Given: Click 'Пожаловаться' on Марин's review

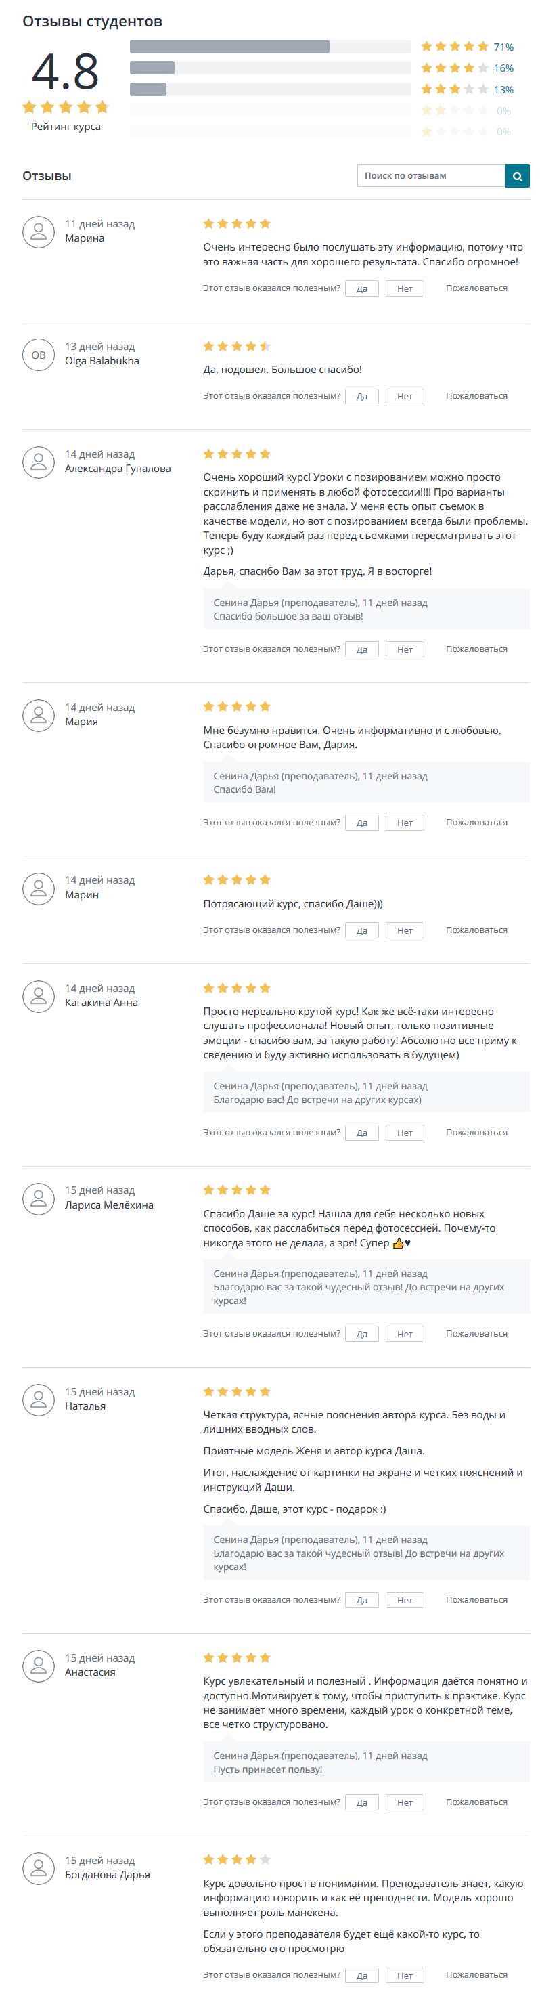Looking at the screenshot, I should [x=476, y=930].
